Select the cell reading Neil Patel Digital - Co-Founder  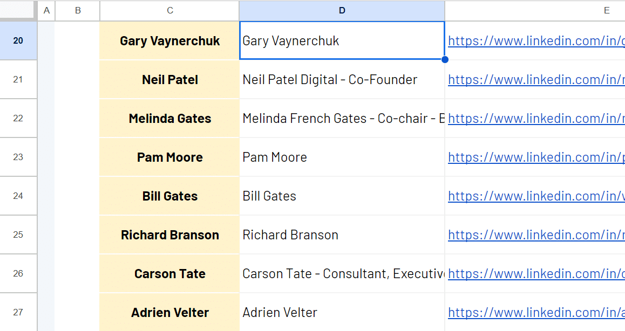(x=342, y=80)
